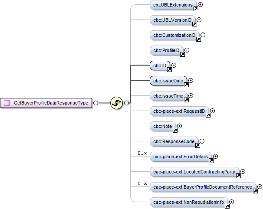Collapse the GetBuyerProfileDataResponseType node
This screenshot has height=209, width=263.
tap(95, 103)
